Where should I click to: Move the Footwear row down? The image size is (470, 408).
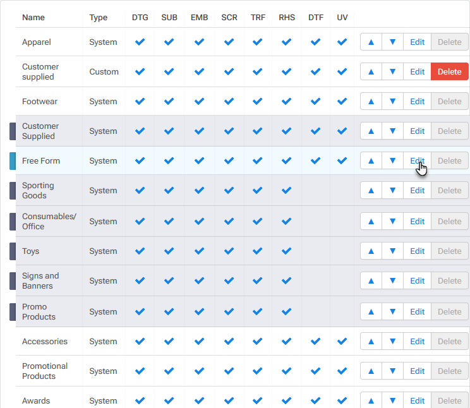pos(392,101)
